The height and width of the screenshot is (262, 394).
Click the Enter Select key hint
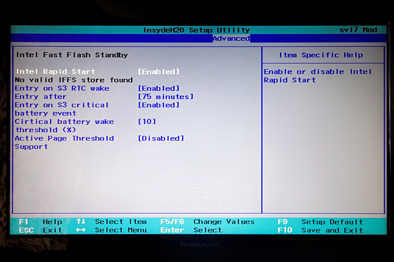click(191, 230)
